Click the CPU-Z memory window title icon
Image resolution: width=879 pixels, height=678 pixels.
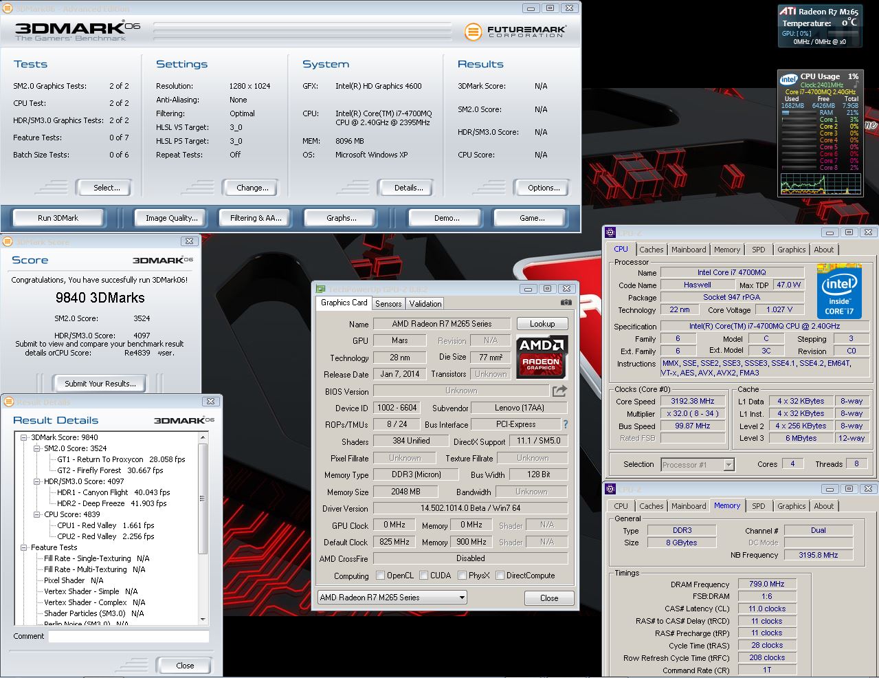tap(610, 489)
